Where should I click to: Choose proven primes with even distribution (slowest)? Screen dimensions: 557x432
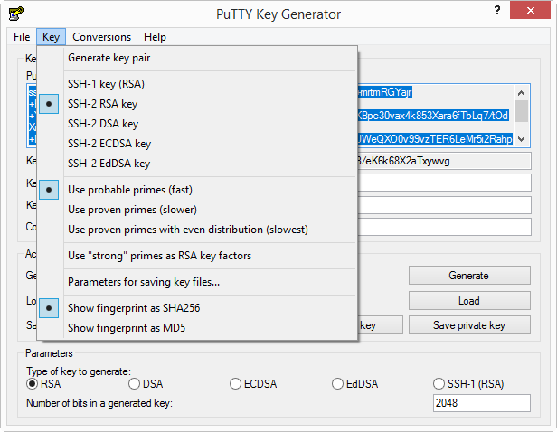[197, 230]
